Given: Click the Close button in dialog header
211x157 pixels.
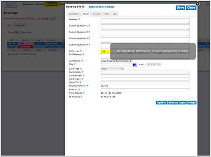Looking at the screenshot, I should coord(191,8).
